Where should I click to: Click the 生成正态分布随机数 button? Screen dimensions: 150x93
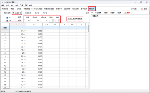pyautogui.click(x=75, y=19)
